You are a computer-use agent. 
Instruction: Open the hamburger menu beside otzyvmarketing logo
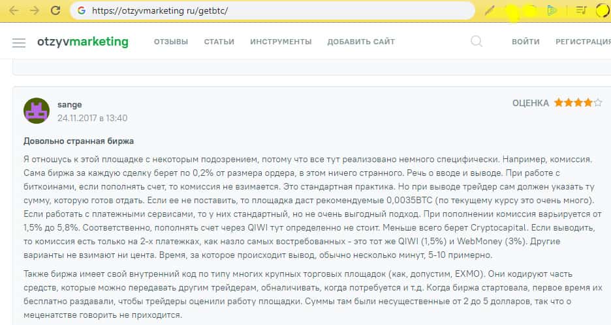click(x=19, y=42)
